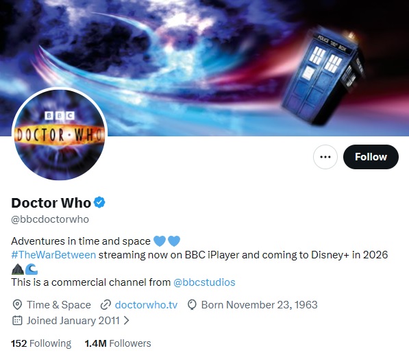The width and height of the screenshot is (409, 355).
Task: Click the second blue heart emoji
Action: point(174,241)
